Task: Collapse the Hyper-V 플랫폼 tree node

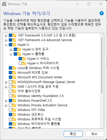Action: (11, 54)
